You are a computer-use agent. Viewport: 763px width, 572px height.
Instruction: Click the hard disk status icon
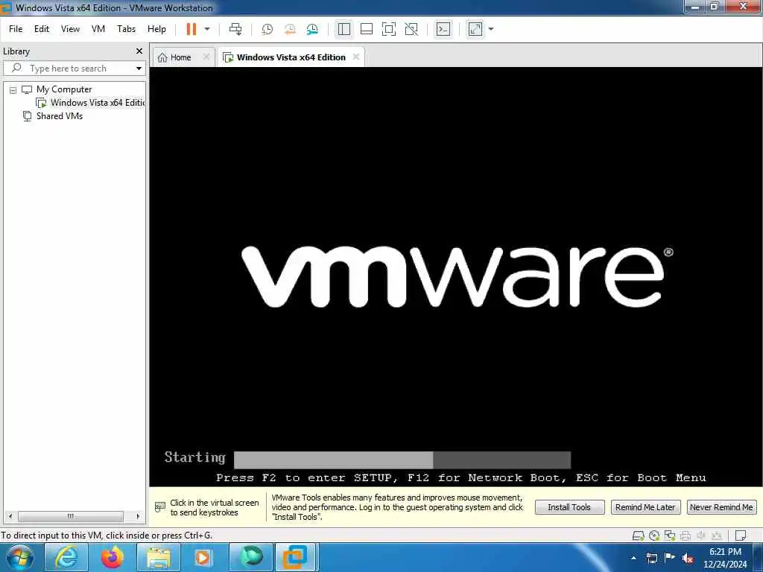pos(638,536)
